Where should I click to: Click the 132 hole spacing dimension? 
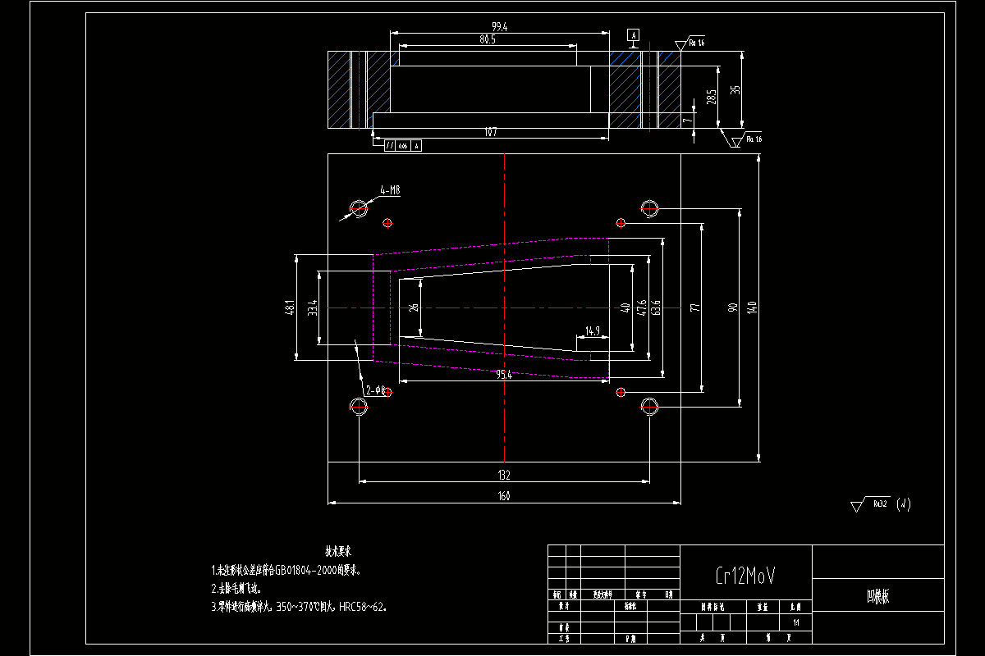(x=504, y=476)
